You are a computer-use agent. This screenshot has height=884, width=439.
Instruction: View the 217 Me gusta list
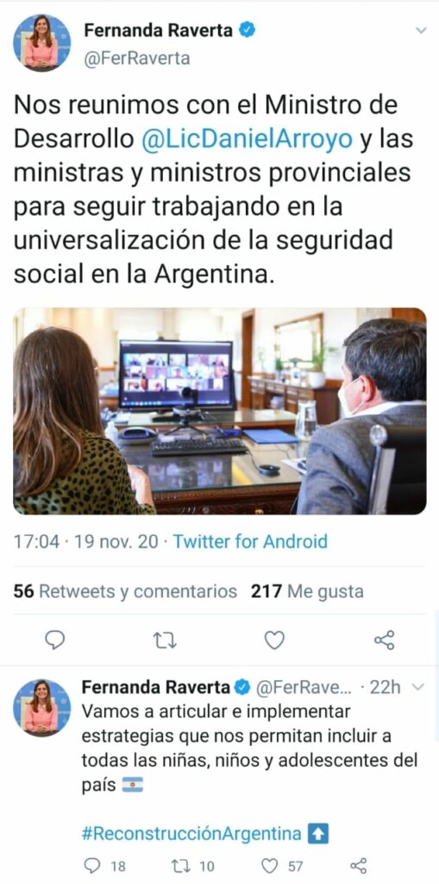pyautogui.click(x=307, y=591)
